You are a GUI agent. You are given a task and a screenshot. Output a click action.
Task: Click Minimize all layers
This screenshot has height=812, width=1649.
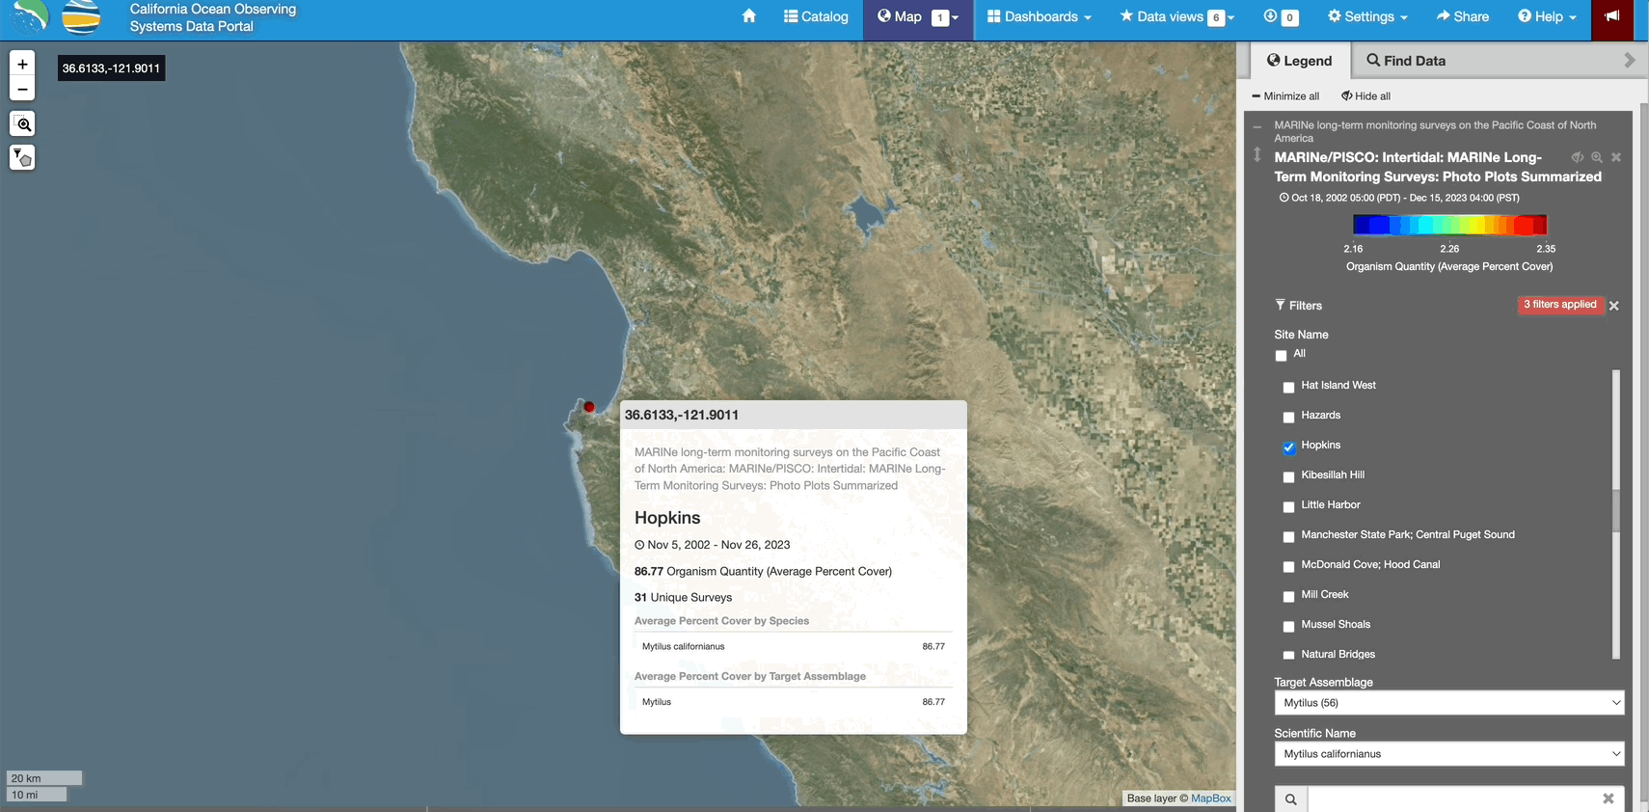point(1285,96)
